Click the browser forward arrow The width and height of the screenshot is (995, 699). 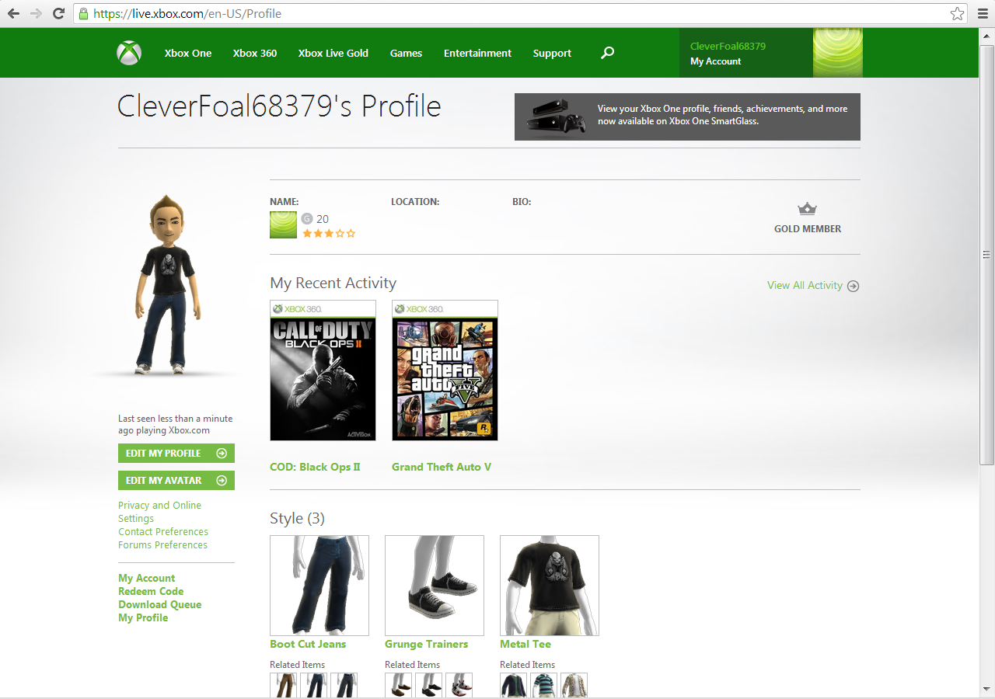(x=36, y=13)
